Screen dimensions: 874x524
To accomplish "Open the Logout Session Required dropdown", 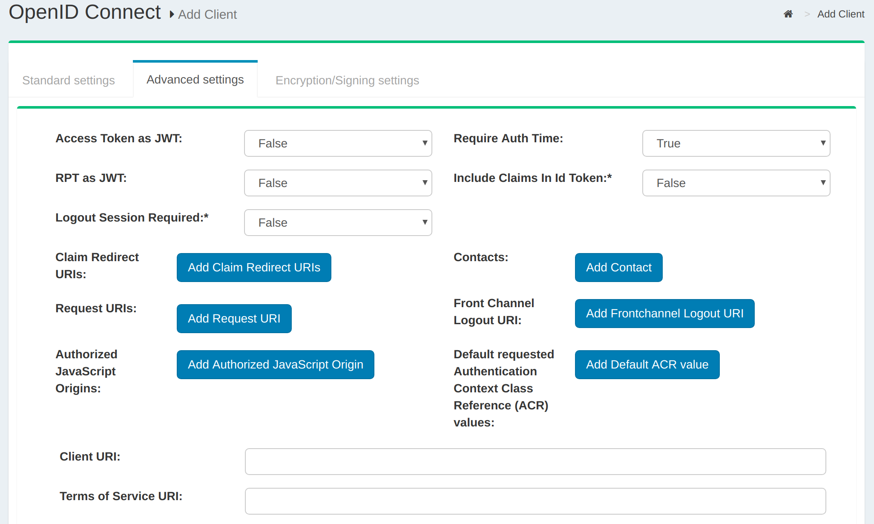I will coord(338,222).
